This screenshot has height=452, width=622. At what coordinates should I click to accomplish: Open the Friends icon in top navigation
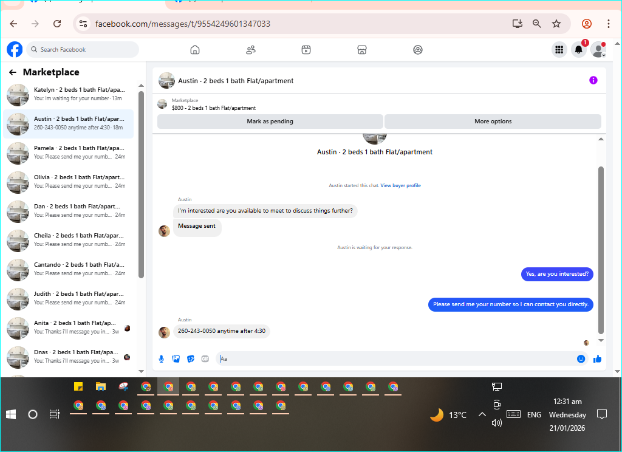[x=251, y=50]
